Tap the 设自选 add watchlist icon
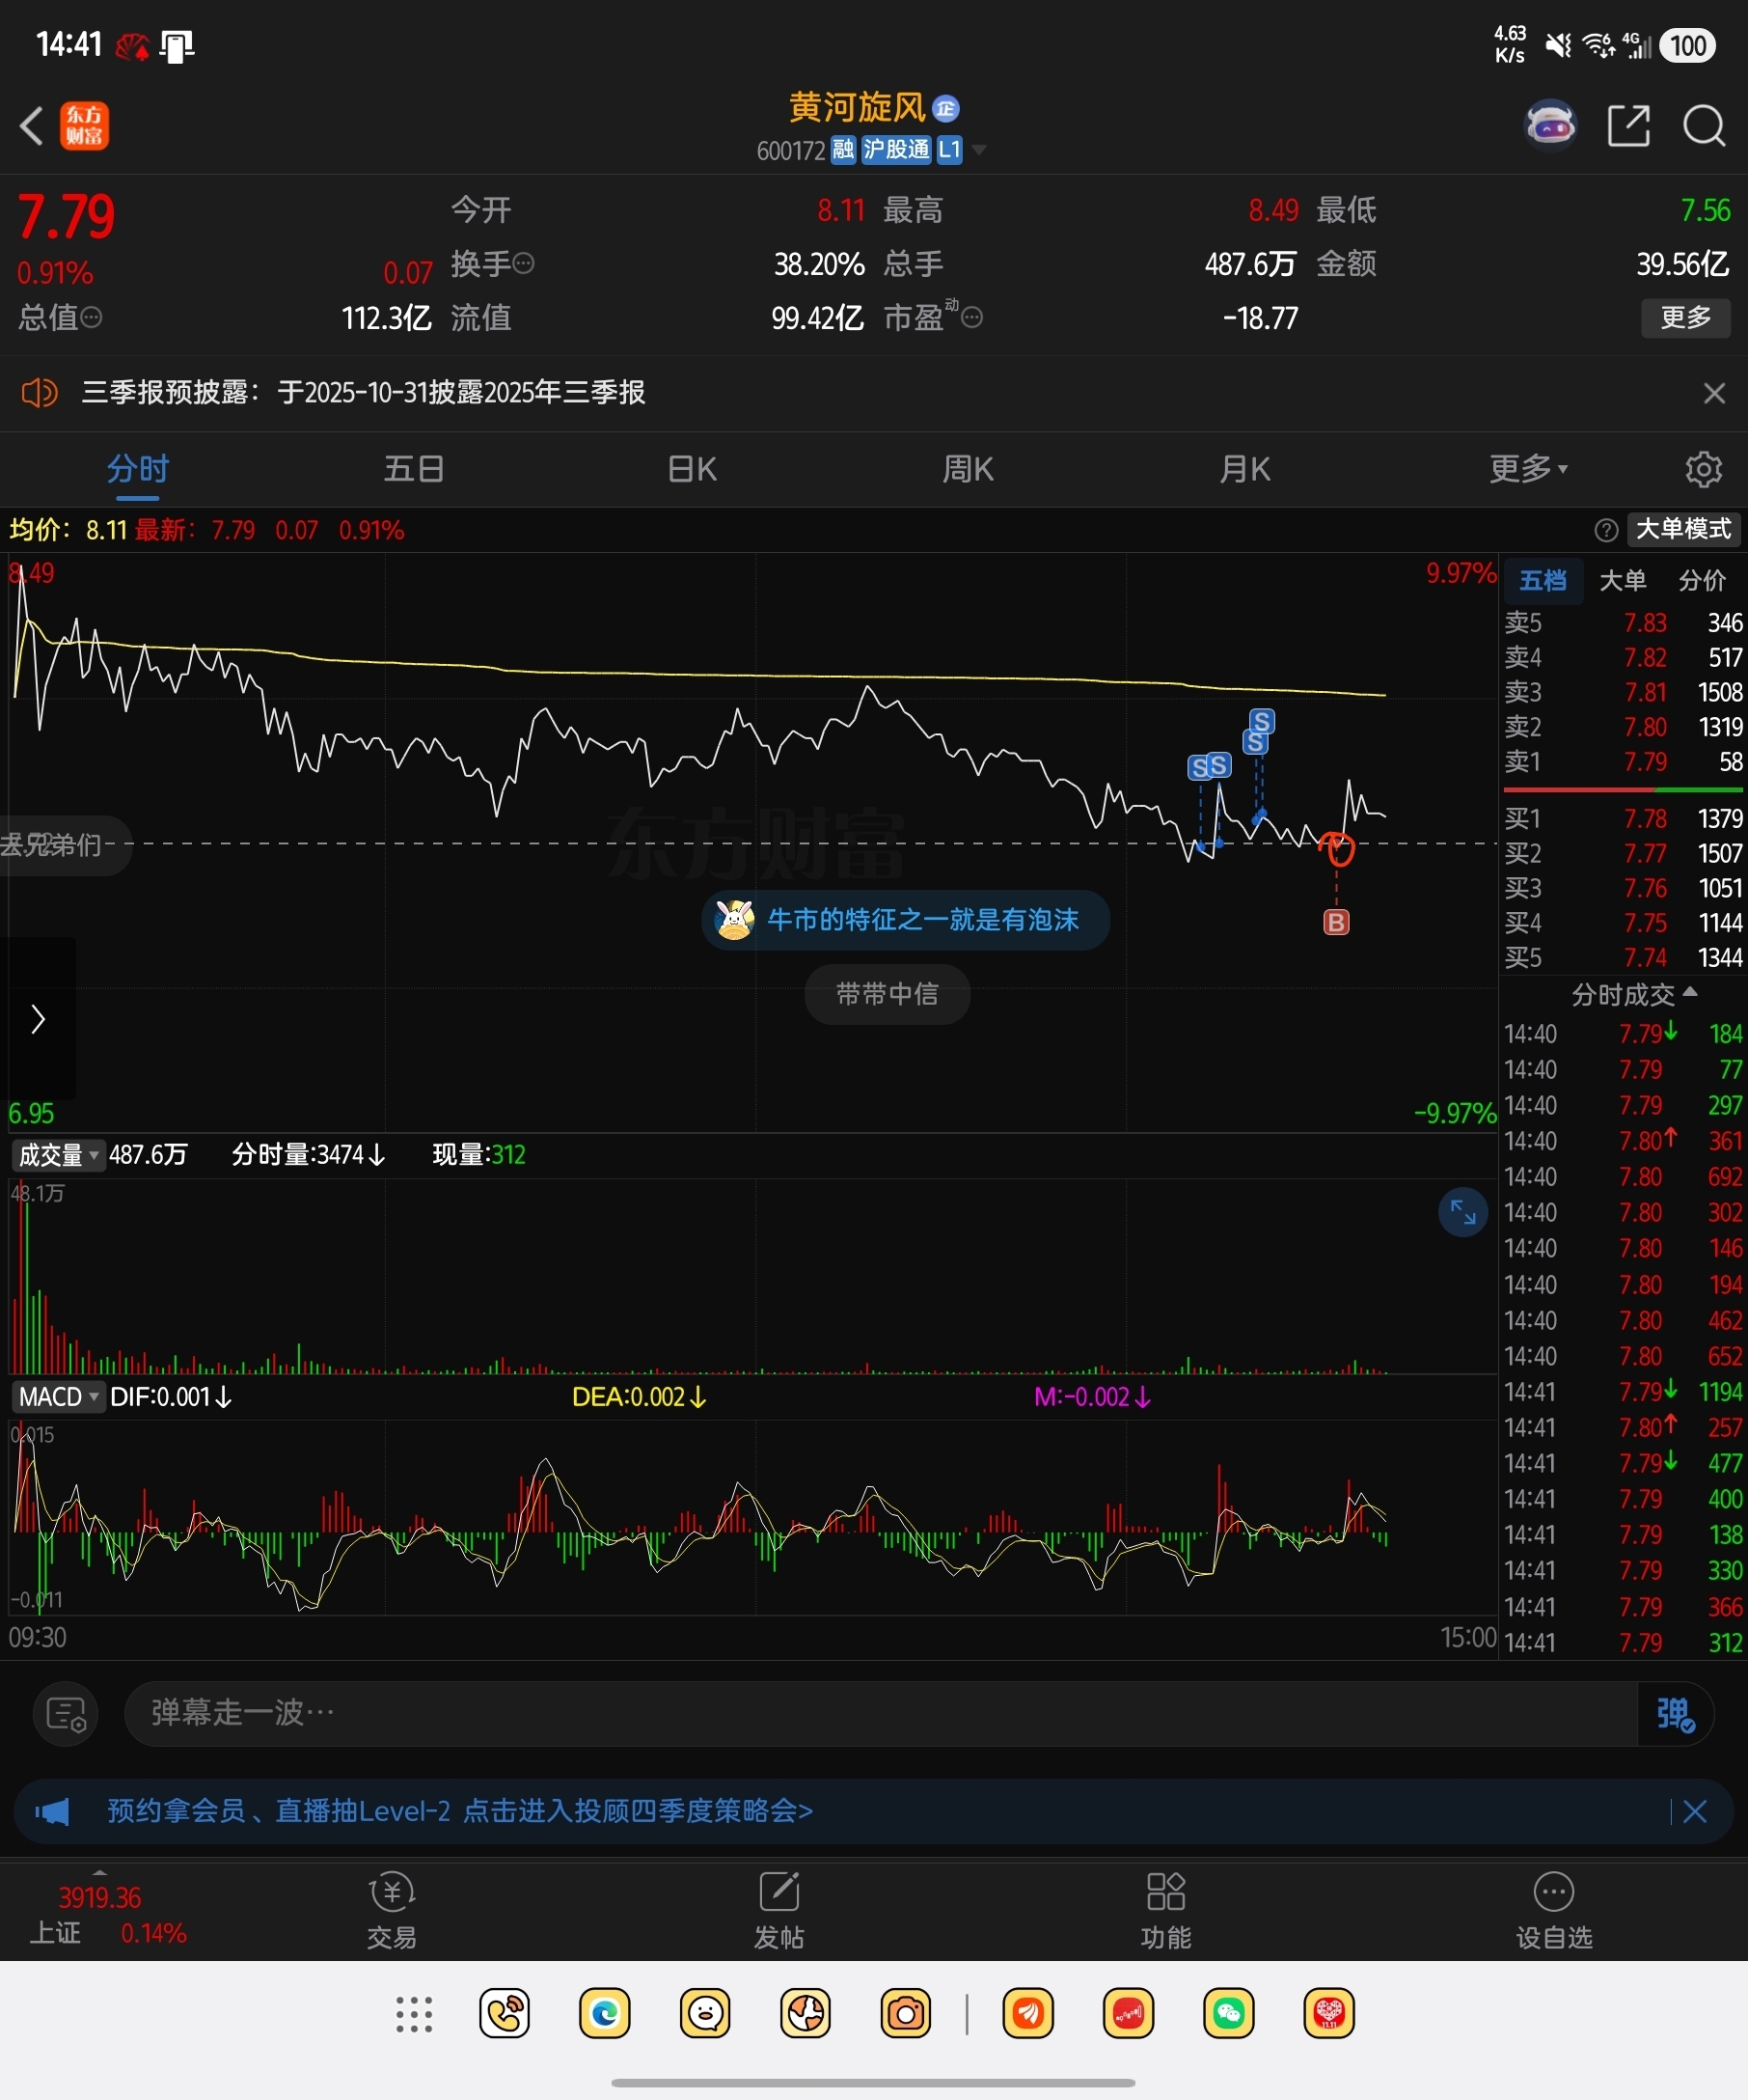The height and width of the screenshot is (2100, 1748). point(1553,1910)
